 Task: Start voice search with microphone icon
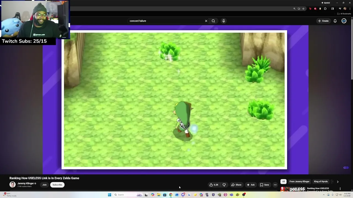click(x=224, y=21)
